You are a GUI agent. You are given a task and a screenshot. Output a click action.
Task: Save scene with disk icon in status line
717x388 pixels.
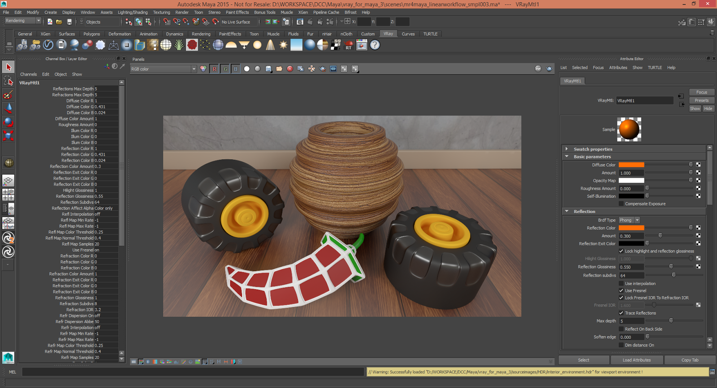pyautogui.click(x=69, y=21)
